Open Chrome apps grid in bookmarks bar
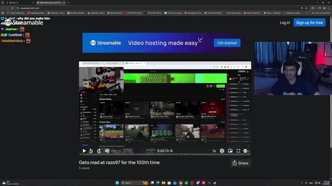Viewport: 332px width, 186px height. 3,13
